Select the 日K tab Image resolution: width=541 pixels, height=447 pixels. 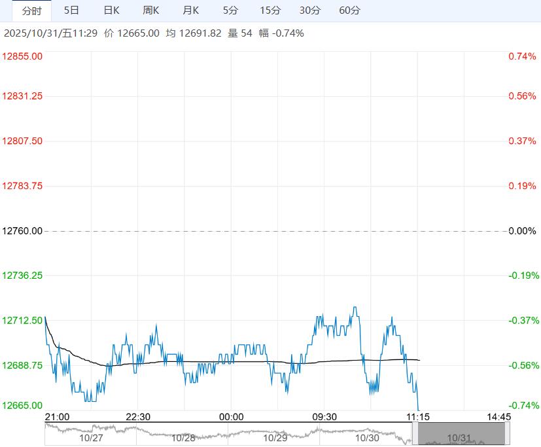pyautogui.click(x=112, y=10)
